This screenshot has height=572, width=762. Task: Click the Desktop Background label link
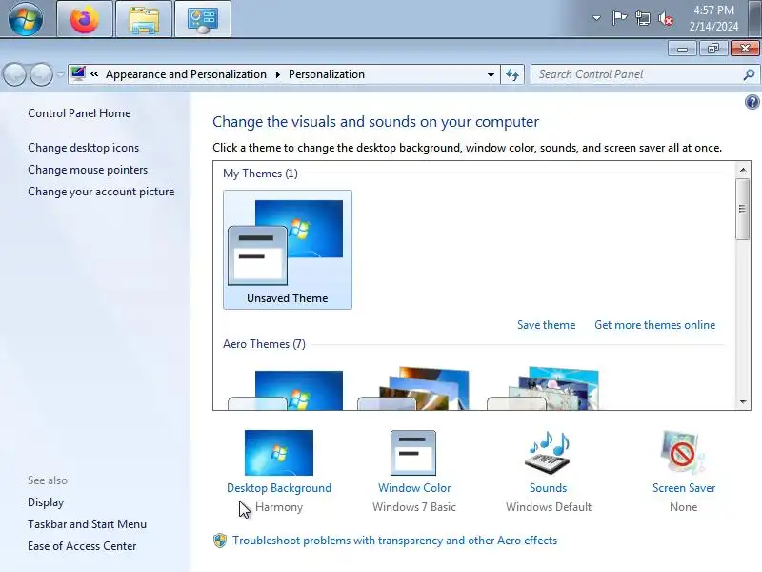279,488
